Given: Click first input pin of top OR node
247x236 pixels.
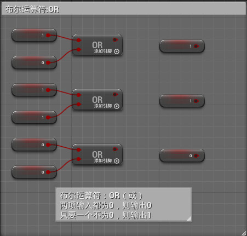Looking at the screenshot, I should click(x=79, y=40).
